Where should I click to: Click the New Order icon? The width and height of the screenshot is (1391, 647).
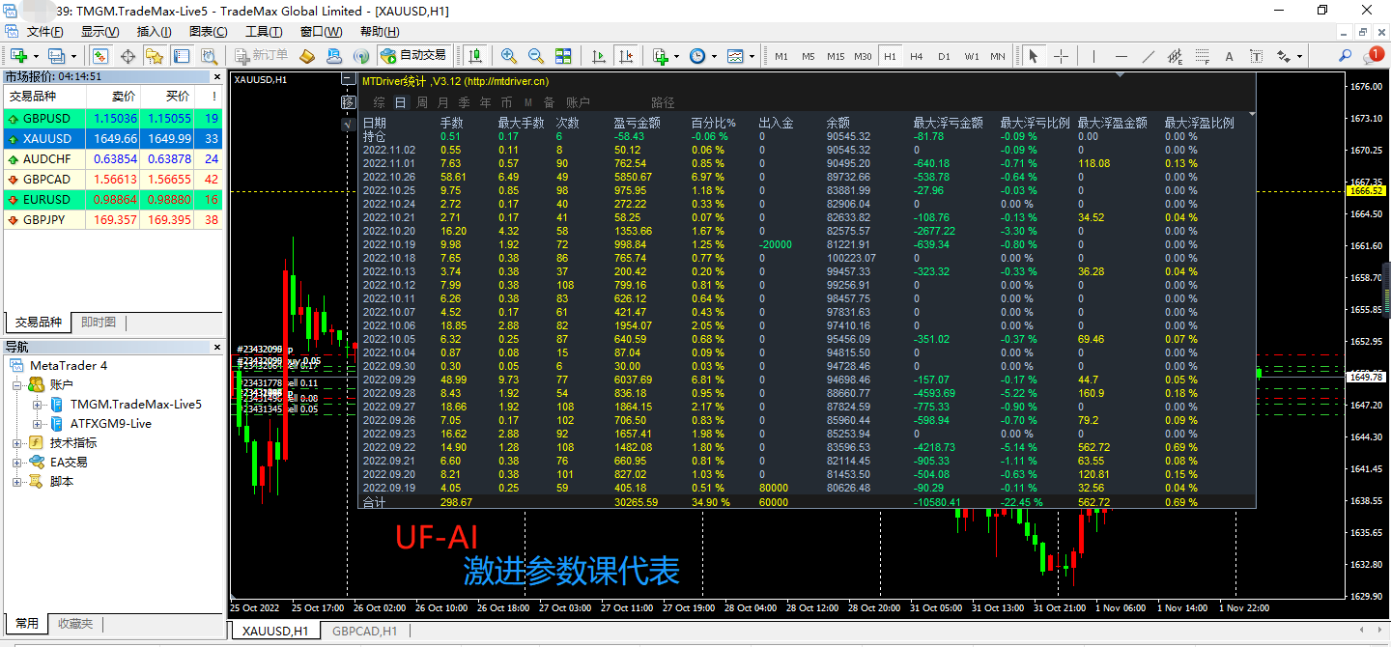(x=243, y=55)
